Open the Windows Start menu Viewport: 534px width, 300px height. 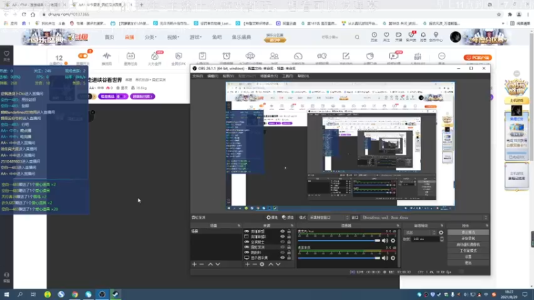pyautogui.click(x=7, y=294)
